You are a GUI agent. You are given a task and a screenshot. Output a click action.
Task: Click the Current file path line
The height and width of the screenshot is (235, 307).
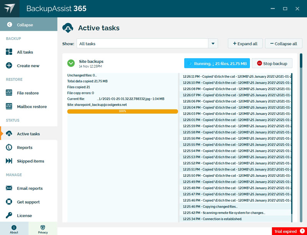[x=116, y=99]
